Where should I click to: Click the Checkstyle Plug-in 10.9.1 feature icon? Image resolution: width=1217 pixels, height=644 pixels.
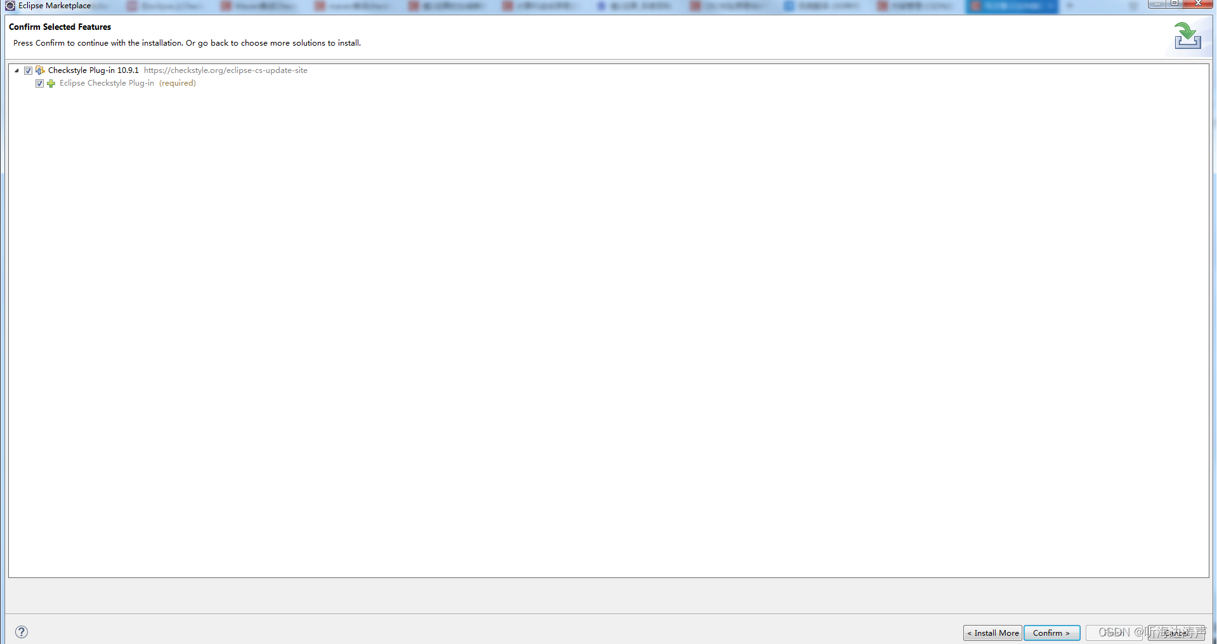point(40,70)
